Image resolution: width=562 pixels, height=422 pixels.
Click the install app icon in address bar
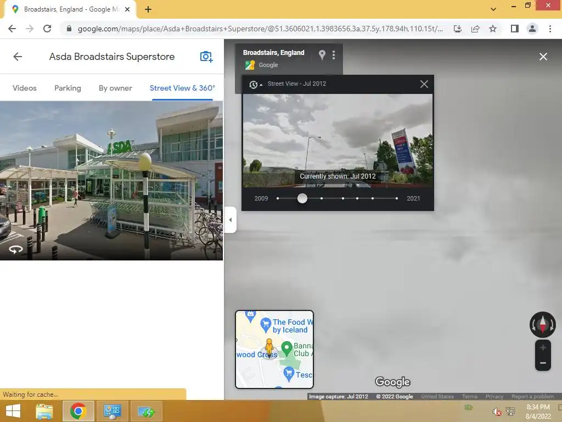pos(458,29)
